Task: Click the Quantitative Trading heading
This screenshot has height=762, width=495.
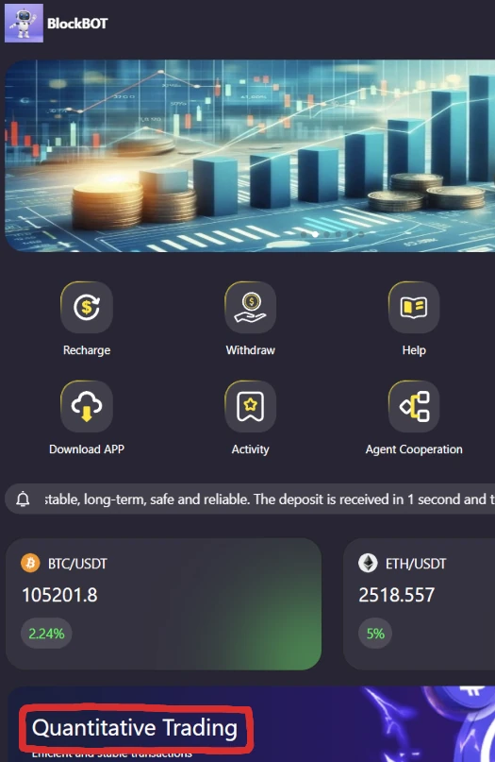Action: pos(135,728)
